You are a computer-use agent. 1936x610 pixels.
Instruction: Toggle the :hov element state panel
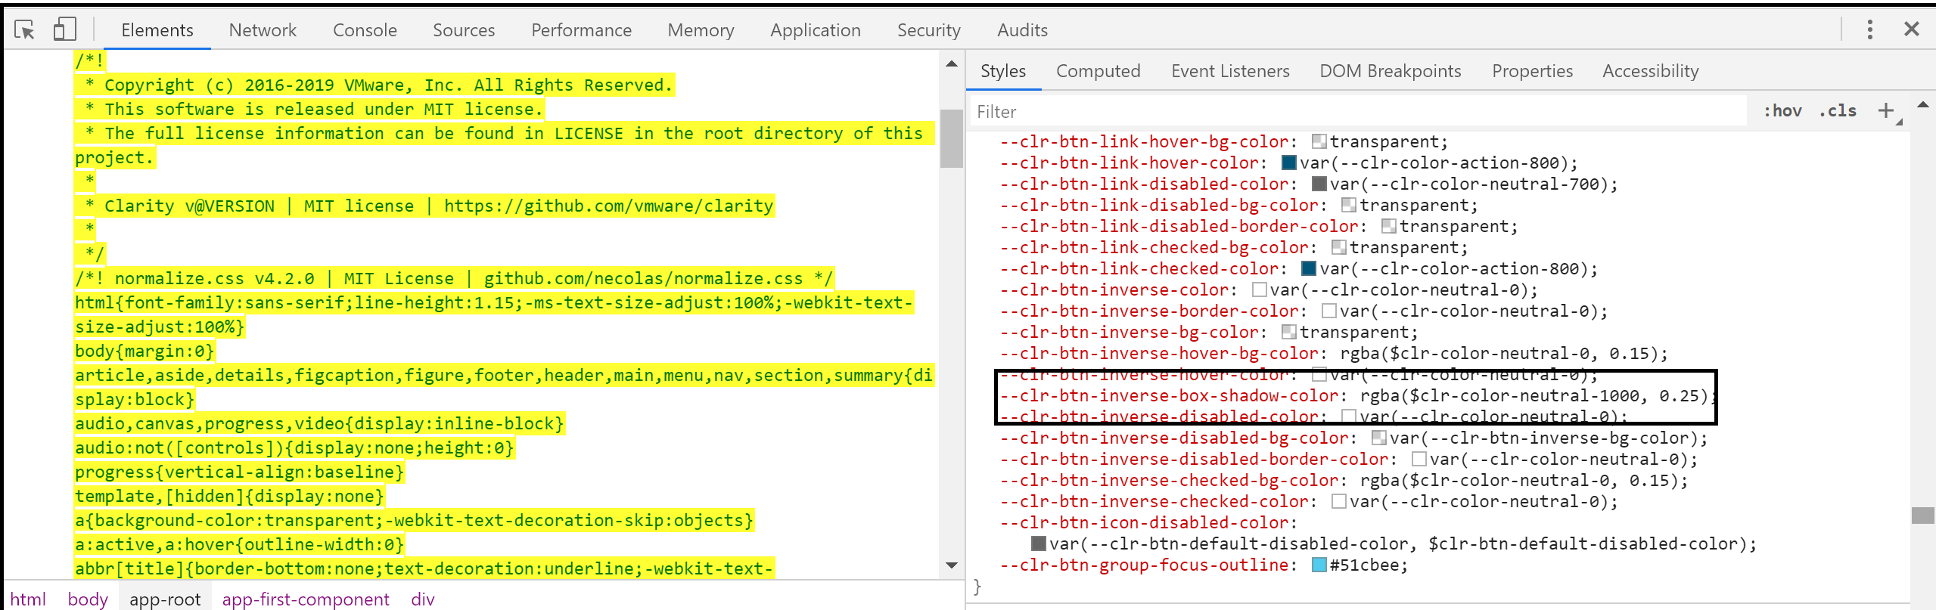(x=1782, y=111)
